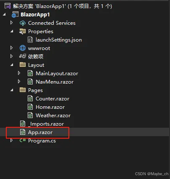Open MainLayout.razor
This screenshot has height=179, width=170.
[x=57, y=74]
